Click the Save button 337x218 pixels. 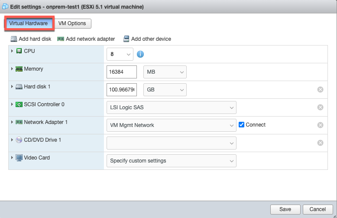click(x=285, y=209)
